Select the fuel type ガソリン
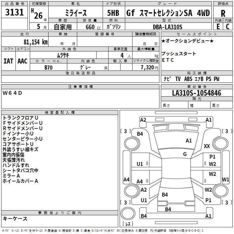234x234 pixels. pyautogui.click(x=113, y=27)
